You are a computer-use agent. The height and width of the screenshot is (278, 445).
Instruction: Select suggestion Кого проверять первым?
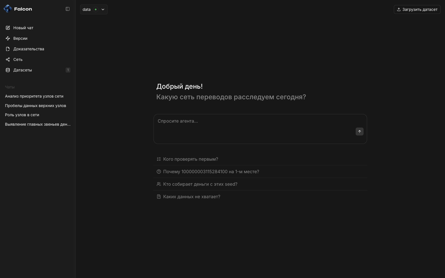click(260, 159)
